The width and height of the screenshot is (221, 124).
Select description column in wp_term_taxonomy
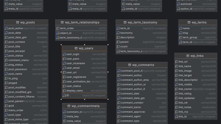click(142, 37)
